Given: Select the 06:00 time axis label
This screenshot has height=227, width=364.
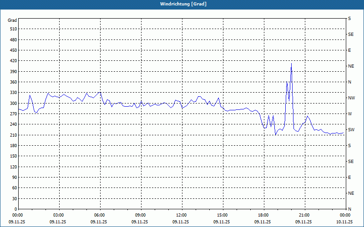Looking at the screenshot, I should [x=100, y=215].
